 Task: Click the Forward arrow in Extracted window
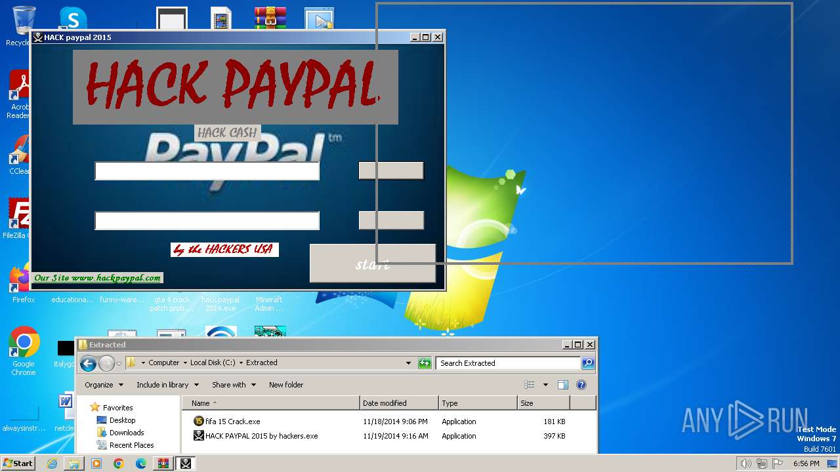[x=106, y=363]
